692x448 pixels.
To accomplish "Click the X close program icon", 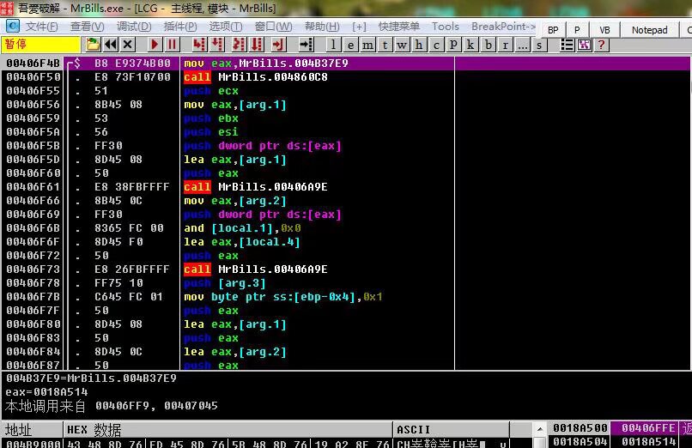I will pyautogui.click(x=128, y=45).
